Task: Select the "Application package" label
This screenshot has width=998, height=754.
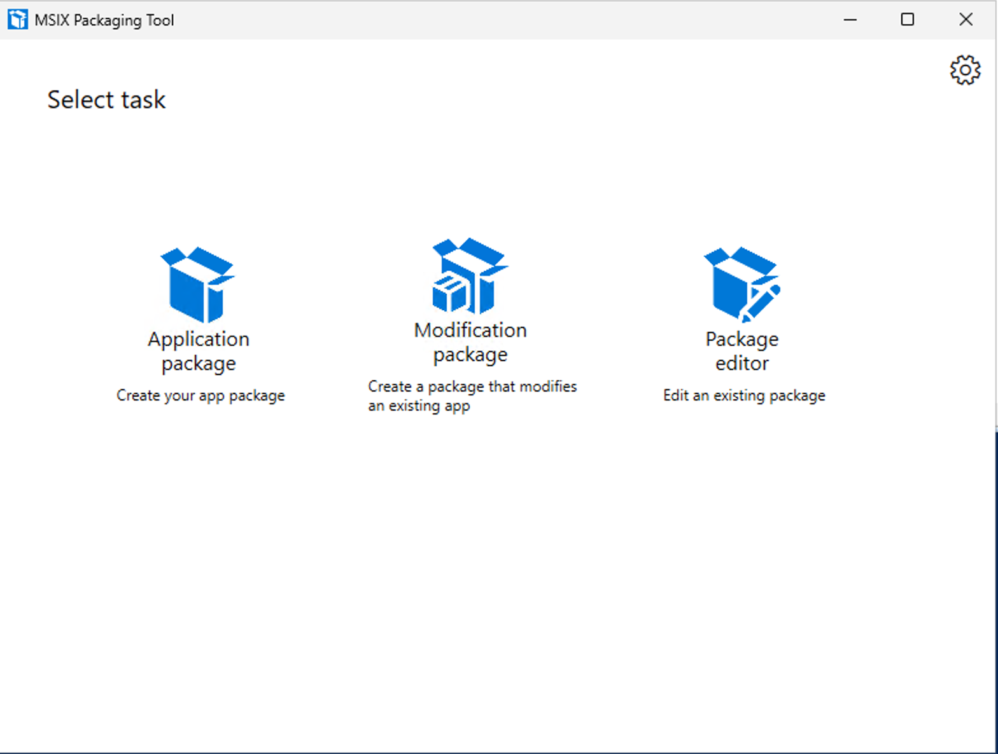Action: coord(199,351)
